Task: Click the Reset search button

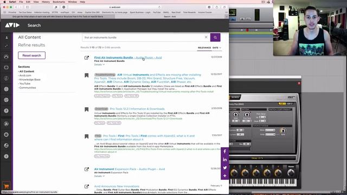Action: point(31,55)
